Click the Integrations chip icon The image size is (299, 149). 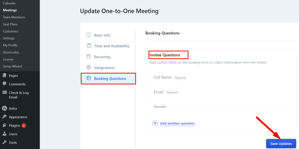click(x=88, y=67)
